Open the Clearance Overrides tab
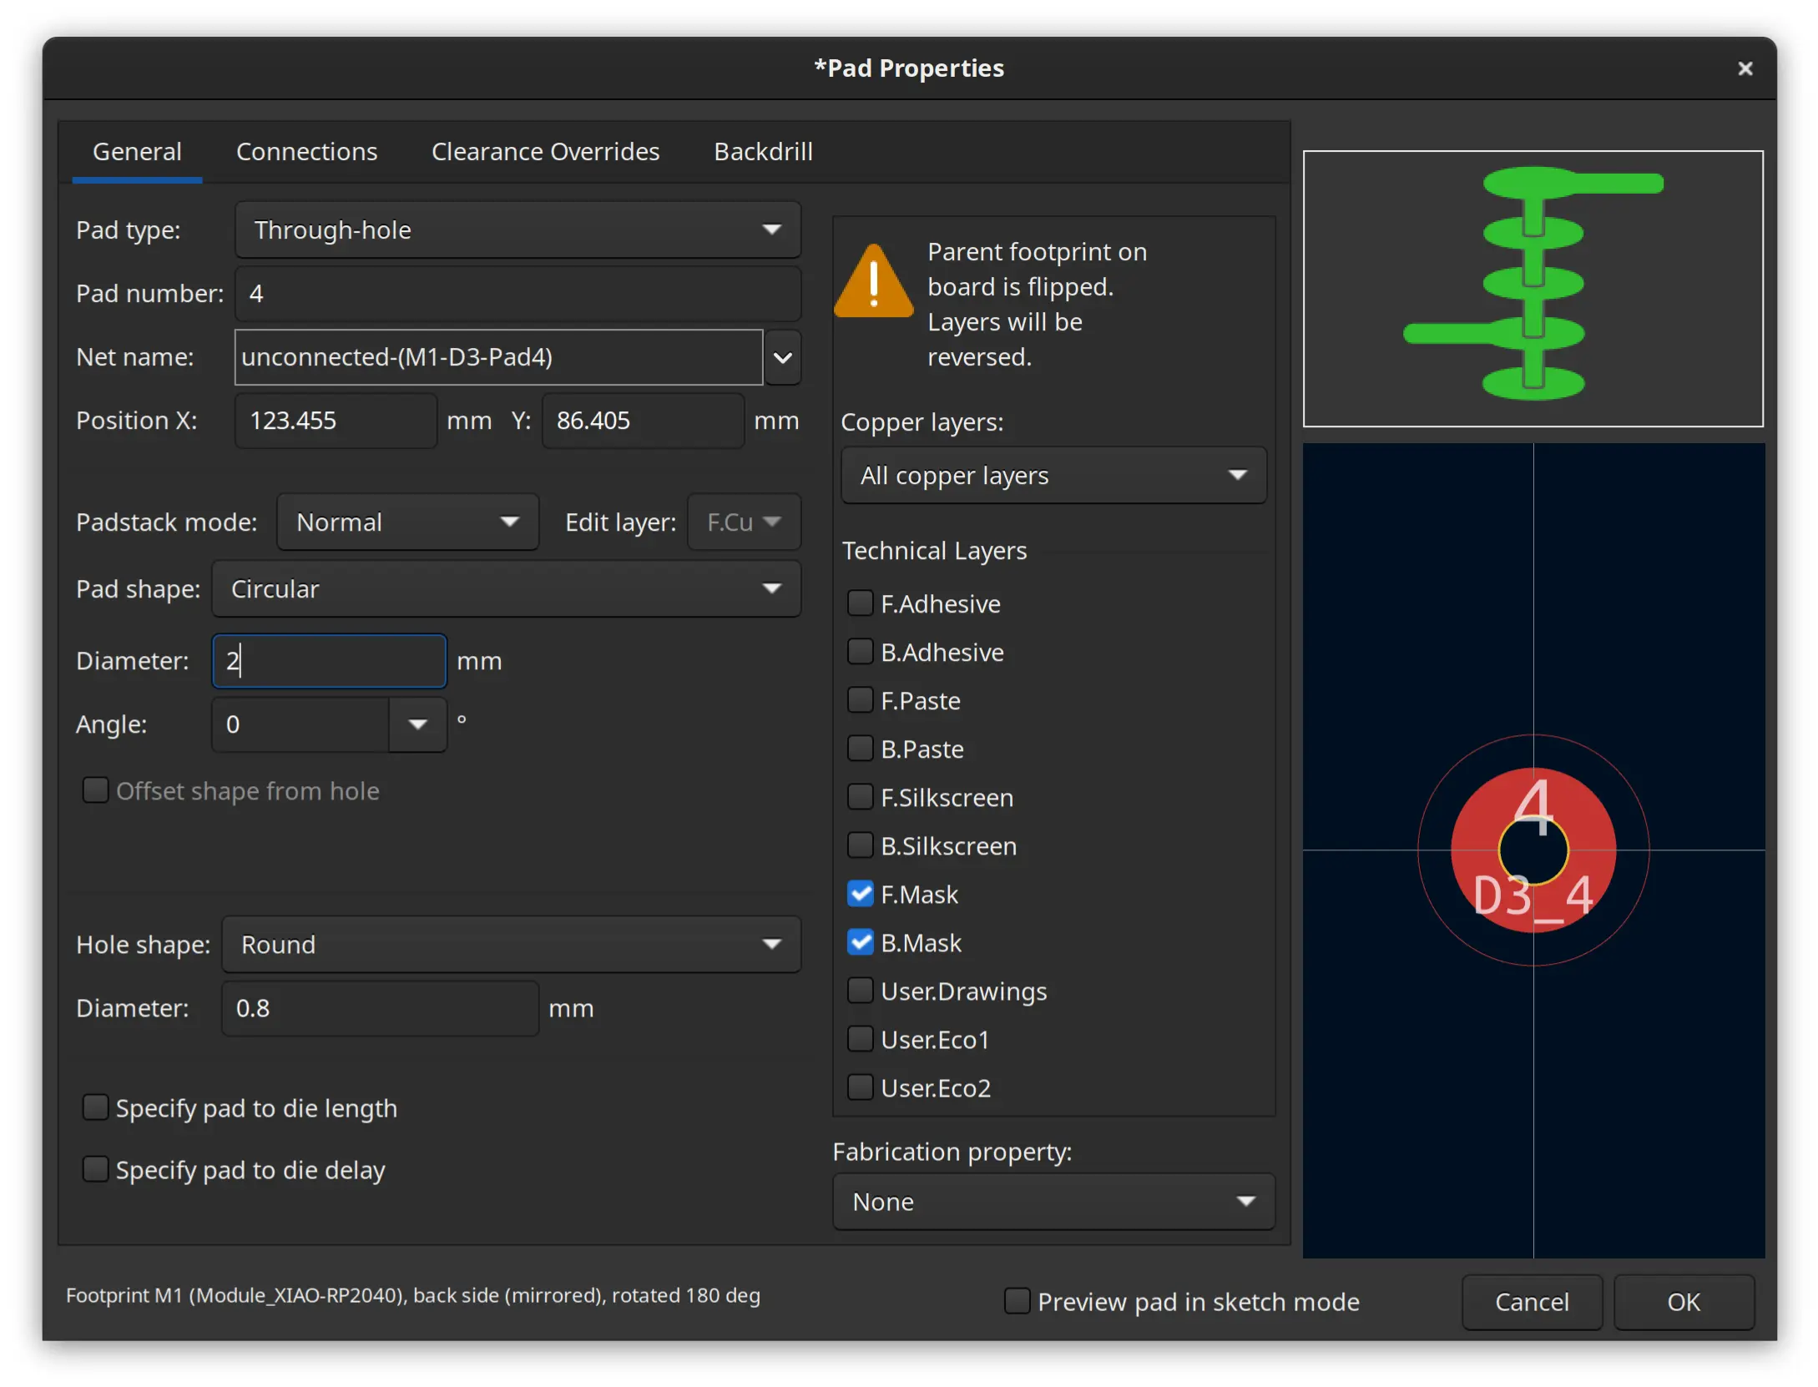 [545, 152]
